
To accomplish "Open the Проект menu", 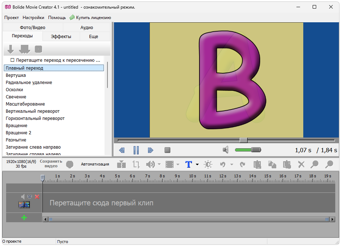I will click(11, 18).
